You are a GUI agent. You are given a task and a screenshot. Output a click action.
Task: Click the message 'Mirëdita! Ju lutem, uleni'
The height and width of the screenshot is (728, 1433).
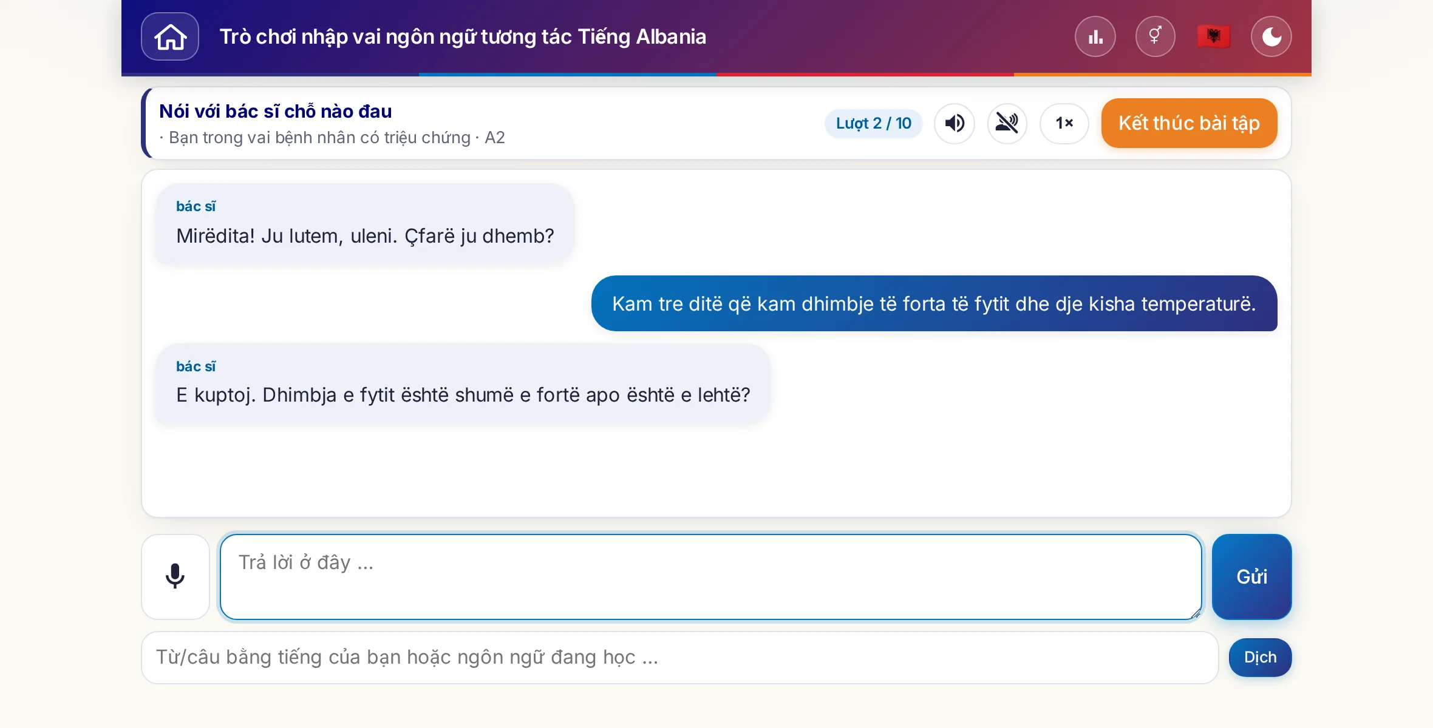365,224
